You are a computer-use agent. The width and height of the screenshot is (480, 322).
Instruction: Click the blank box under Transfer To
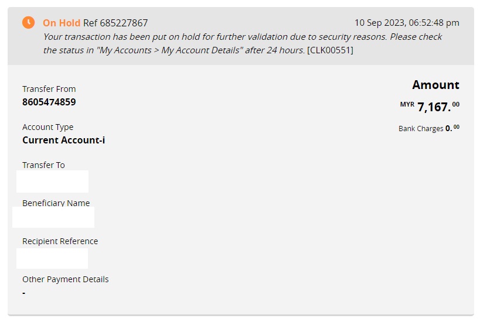(52, 181)
